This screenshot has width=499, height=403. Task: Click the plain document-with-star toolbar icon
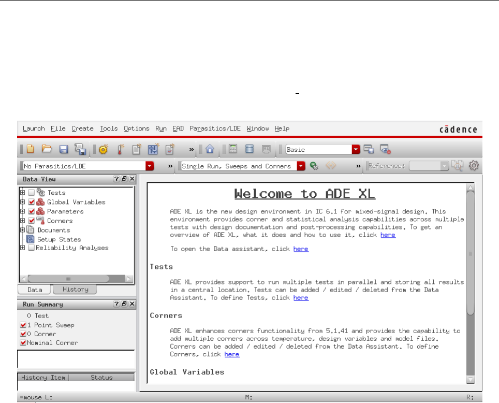(137, 149)
